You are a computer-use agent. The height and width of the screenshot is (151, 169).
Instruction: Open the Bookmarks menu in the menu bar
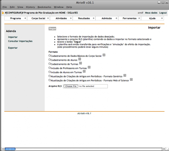point(44,7)
